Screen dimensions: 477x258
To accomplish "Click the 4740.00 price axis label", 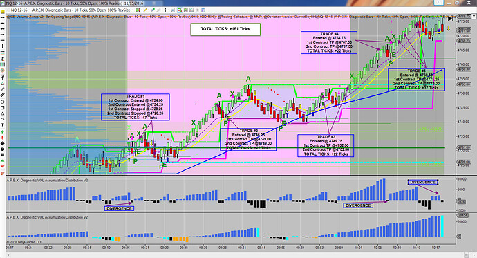I will pyautogui.click(x=463, y=122).
